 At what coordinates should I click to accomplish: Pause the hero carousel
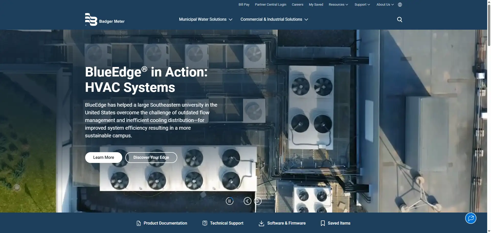(x=230, y=201)
